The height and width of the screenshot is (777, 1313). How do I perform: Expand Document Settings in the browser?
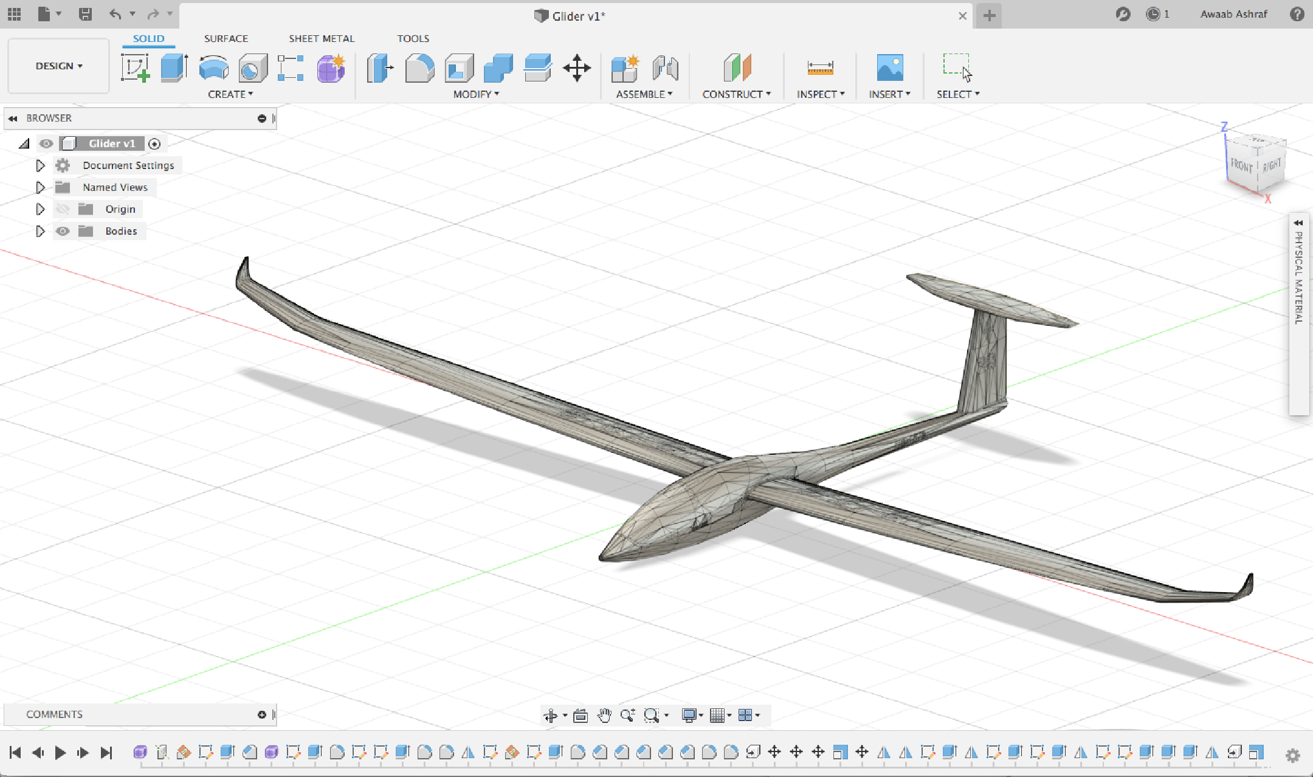pos(40,165)
